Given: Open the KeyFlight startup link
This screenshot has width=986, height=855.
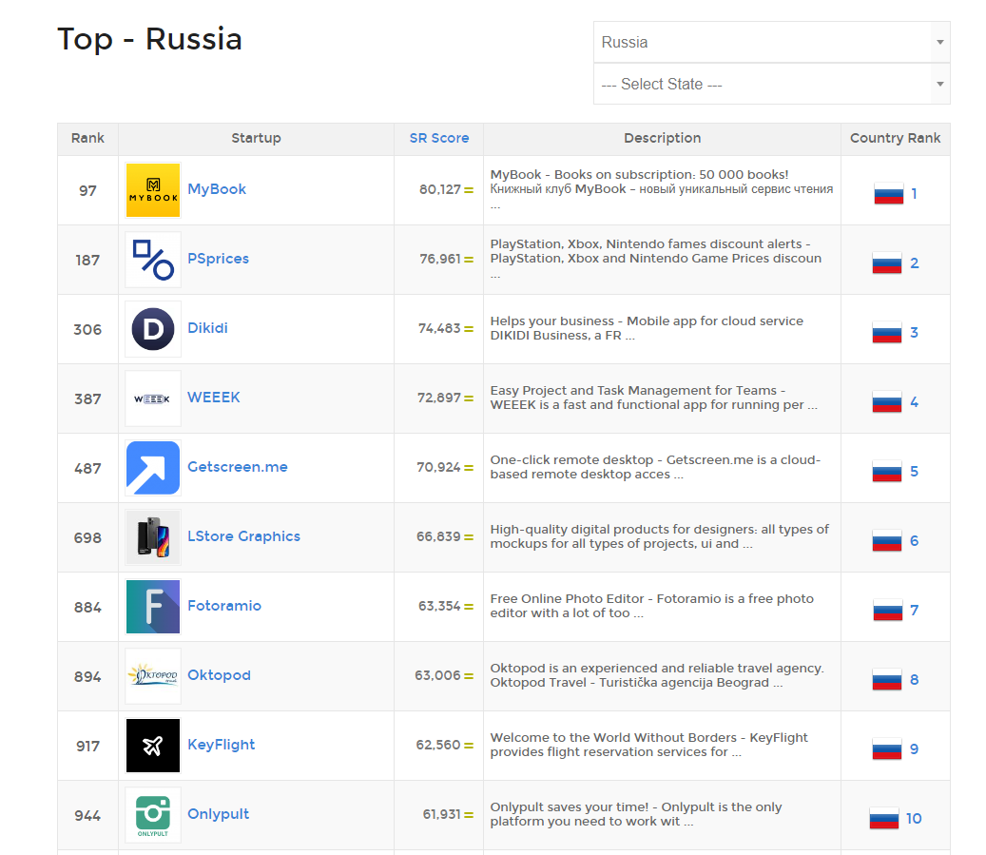Looking at the screenshot, I should coord(222,745).
